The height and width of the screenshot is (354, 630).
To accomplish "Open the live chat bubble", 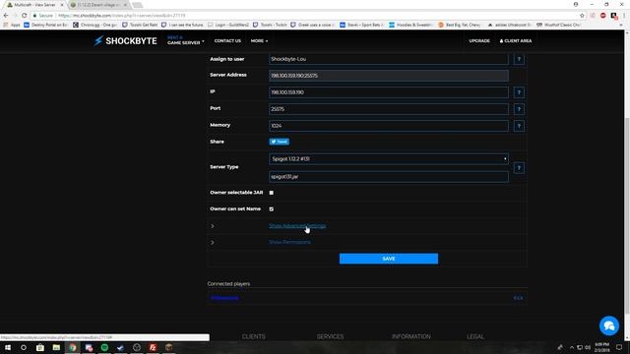I will (609, 325).
